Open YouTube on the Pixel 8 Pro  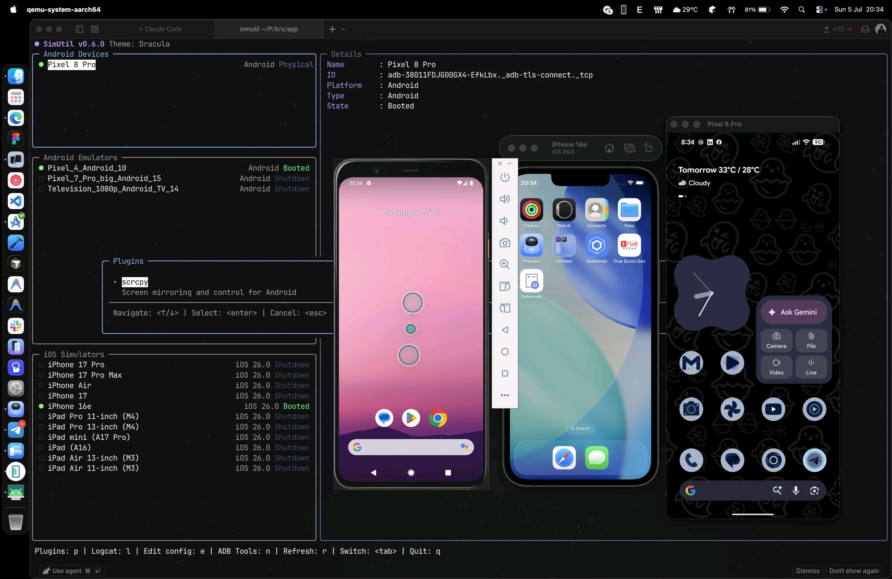coord(773,409)
